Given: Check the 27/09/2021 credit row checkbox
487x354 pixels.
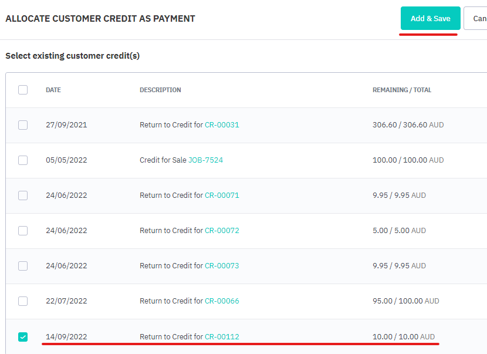Looking at the screenshot, I should coord(23,125).
